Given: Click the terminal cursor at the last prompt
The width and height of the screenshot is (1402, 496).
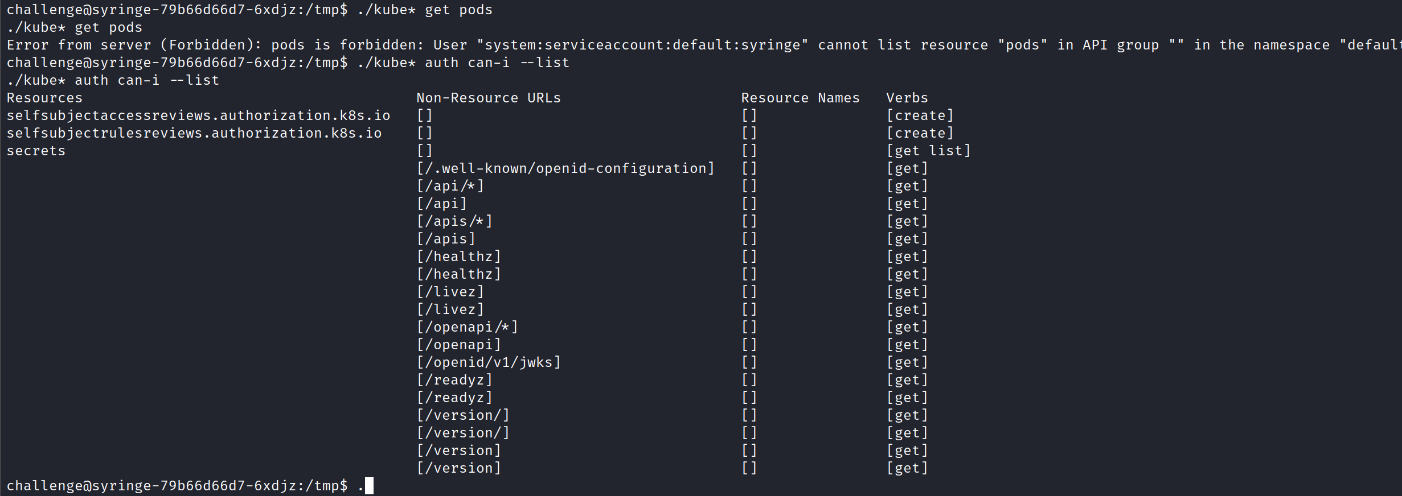Looking at the screenshot, I should point(369,486).
